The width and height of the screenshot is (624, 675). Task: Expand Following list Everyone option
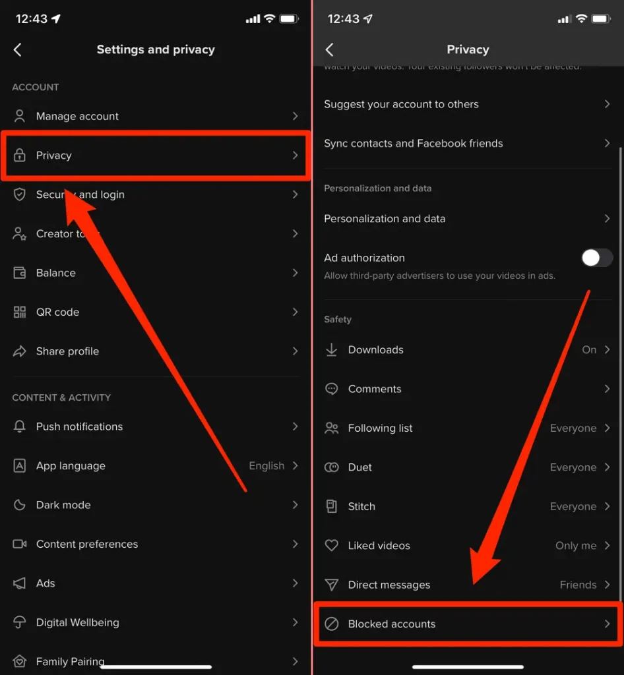tap(580, 428)
